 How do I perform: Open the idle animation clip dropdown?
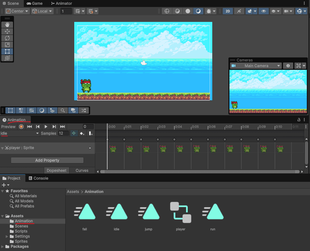pyautogui.click(x=20, y=134)
